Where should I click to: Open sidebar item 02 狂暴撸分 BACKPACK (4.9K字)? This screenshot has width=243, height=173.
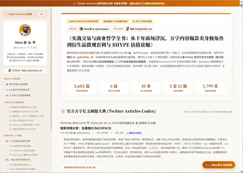pyautogui.click(x=24, y=112)
